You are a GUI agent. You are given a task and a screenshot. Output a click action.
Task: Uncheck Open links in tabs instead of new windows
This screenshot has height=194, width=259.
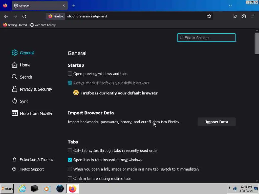coord(70,160)
